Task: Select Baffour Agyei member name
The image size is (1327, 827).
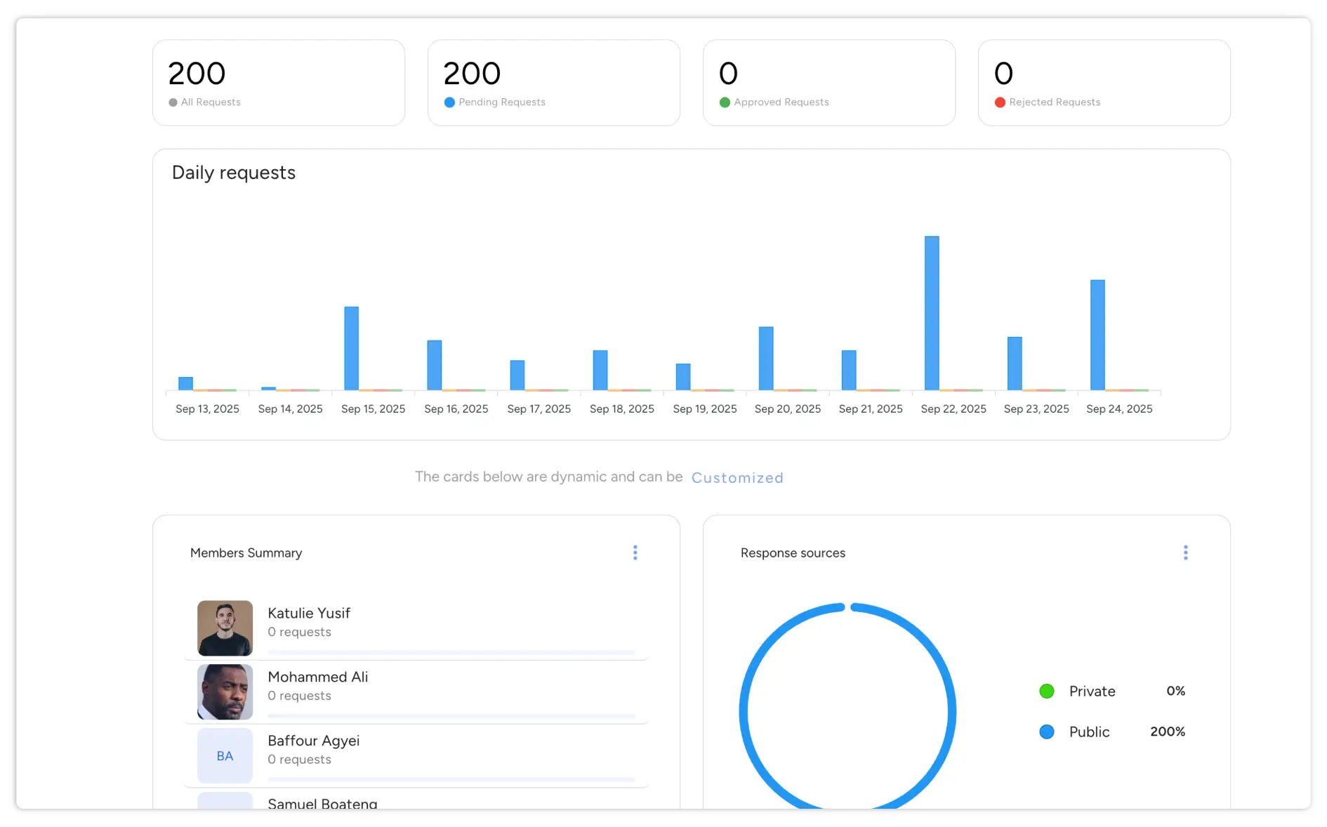Action: [x=313, y=741]
